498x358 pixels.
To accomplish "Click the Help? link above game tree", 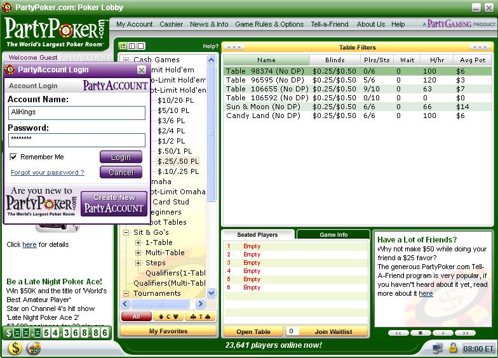I will 211,46.
